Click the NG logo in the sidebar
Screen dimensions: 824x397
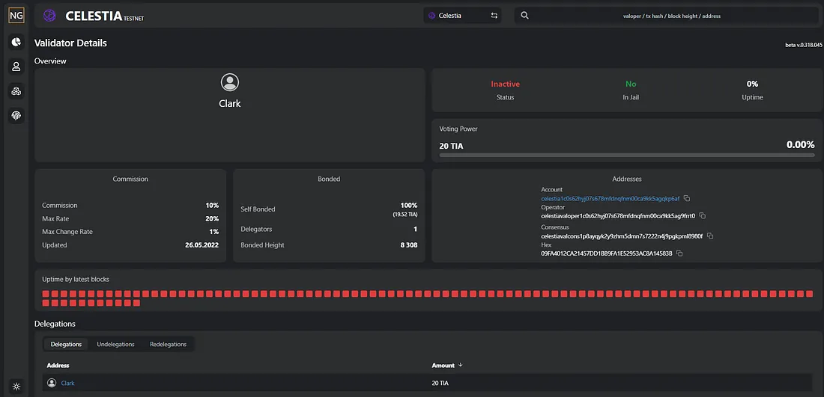pos(16,16)
